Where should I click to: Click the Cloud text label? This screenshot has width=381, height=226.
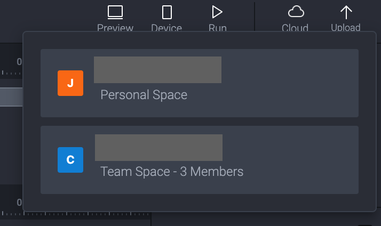click(295, 27)
